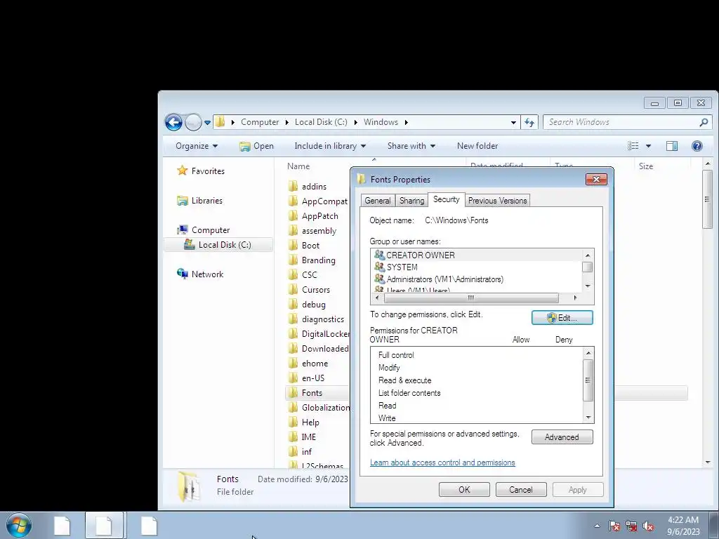The height and width of the screenshot is (539, 719).
Task: Select the addins folder icon
Action: [x=293, y=186]
